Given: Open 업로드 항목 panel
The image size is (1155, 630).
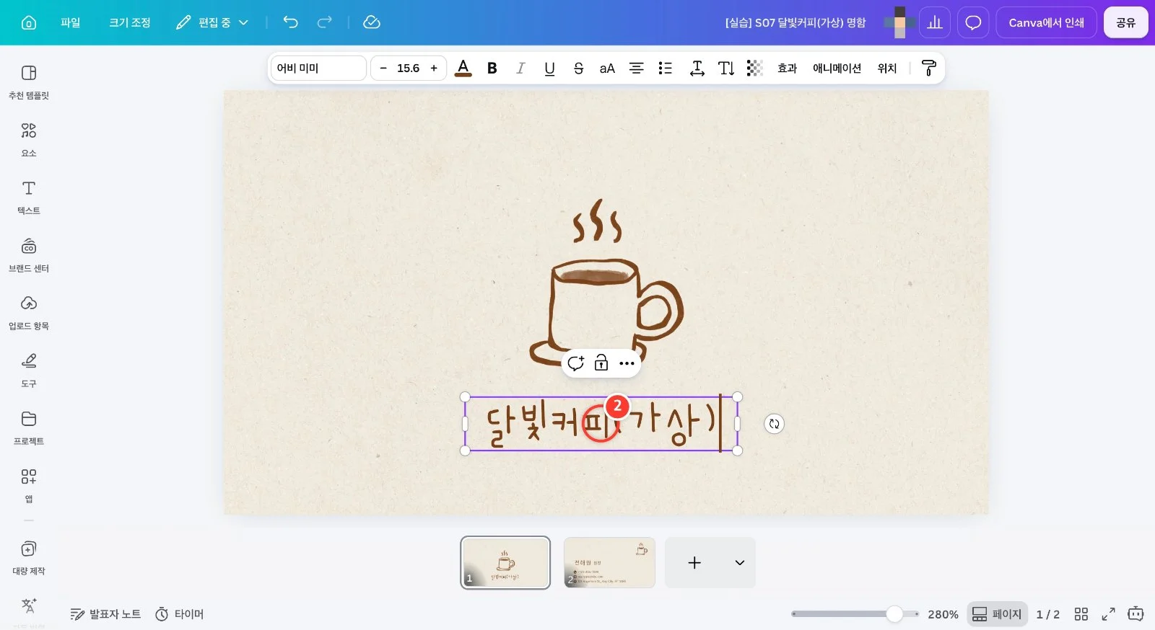Looking at the screenshot, I should 29,313.
